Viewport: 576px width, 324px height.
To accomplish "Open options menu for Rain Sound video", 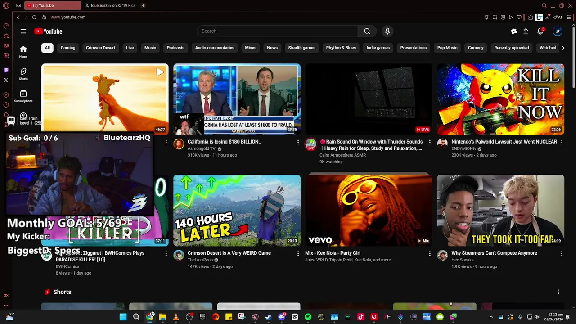I will [x=429, y=142].
